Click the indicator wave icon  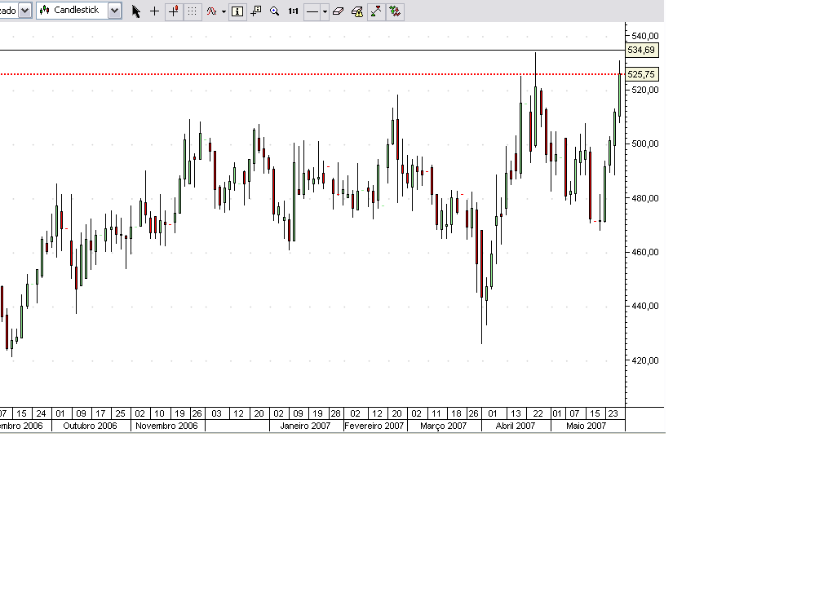211,11
